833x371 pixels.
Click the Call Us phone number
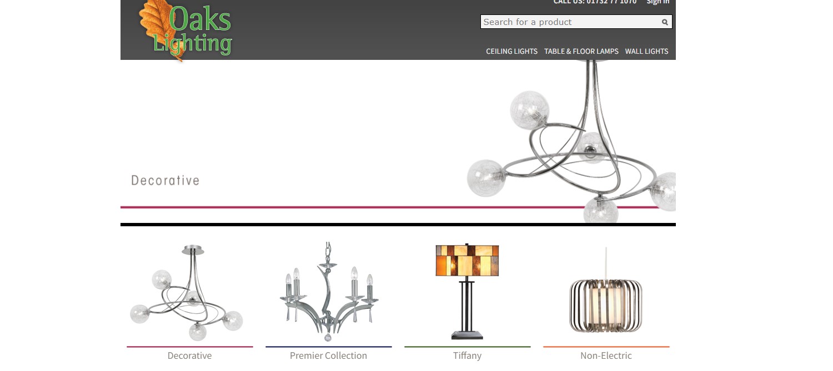coord(595,2)
